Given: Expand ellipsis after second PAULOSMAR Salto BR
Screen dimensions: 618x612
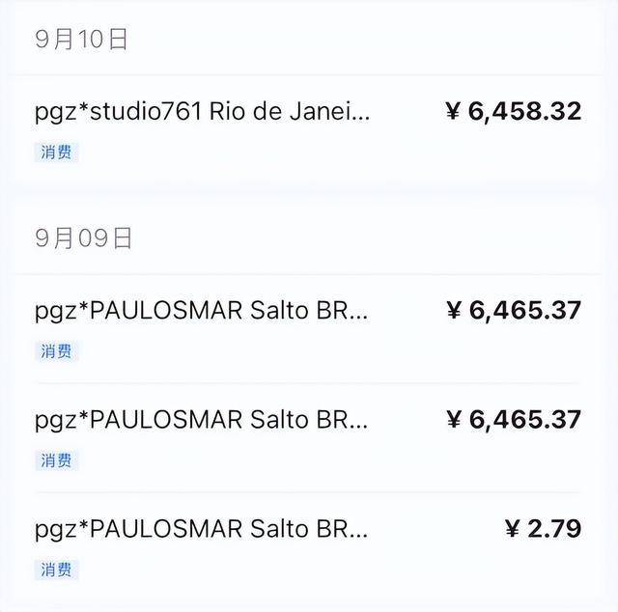Looking at the screenshot, I should pos(358,427).
